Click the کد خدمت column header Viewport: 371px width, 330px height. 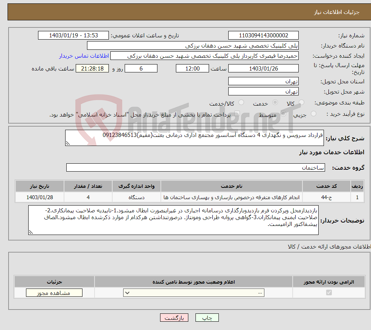pyautogui.click(x=326, y=186)
